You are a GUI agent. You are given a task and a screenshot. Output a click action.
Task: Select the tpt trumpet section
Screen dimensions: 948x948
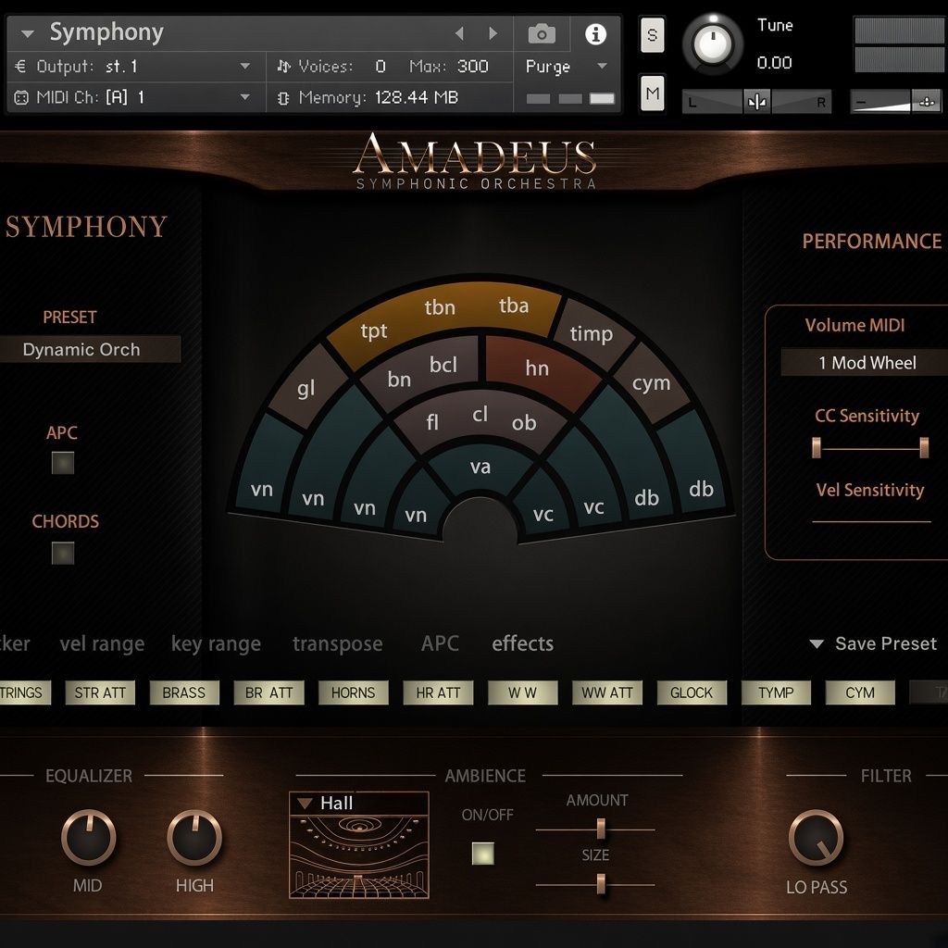click(x=373, y=331)
